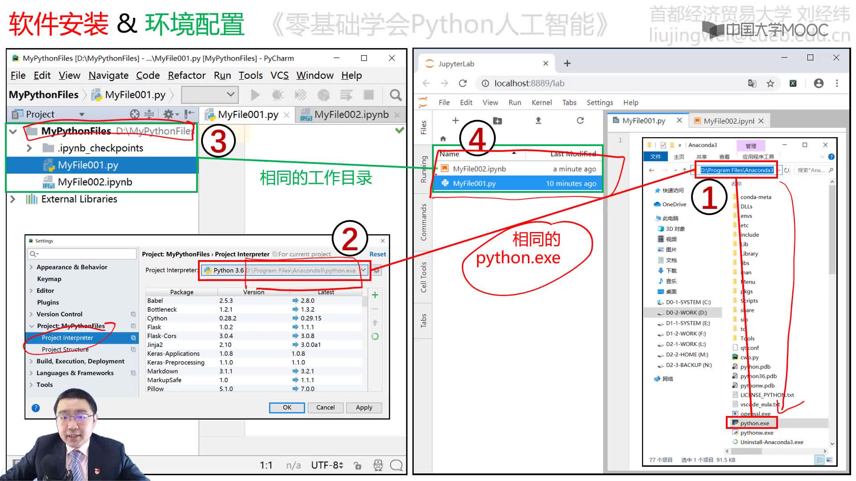Click the interpreter gear icon in Settings
The height and width of the screenshot is (481, 856).
(x=377, y=270)
